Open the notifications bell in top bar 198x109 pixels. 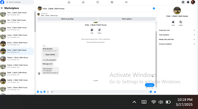[188, 2]
